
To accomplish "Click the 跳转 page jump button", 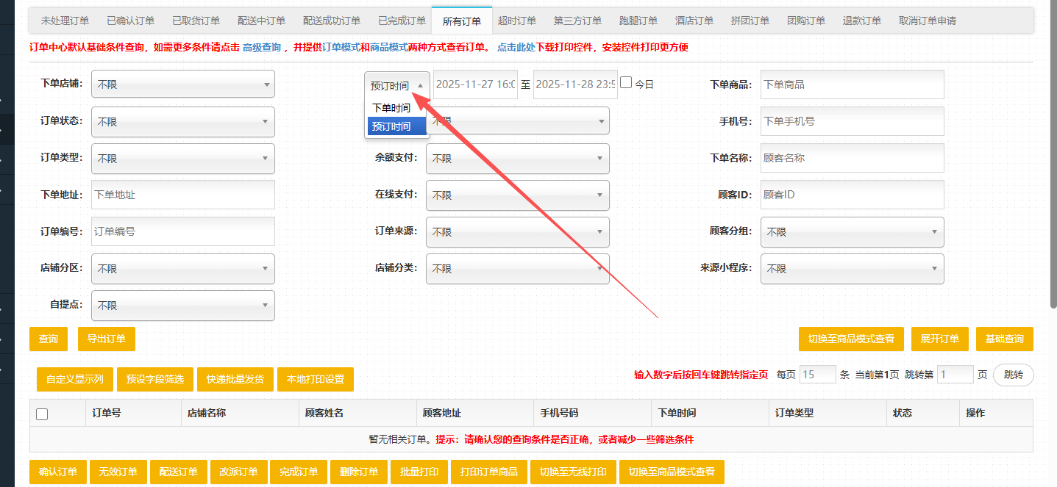I will click(1014, 375).
